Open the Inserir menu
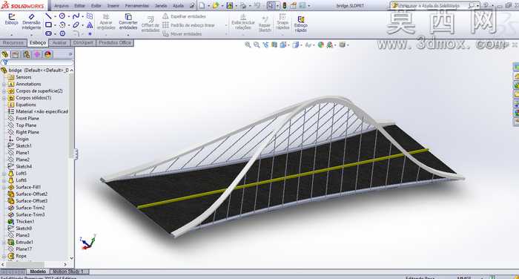 (113, 6)
